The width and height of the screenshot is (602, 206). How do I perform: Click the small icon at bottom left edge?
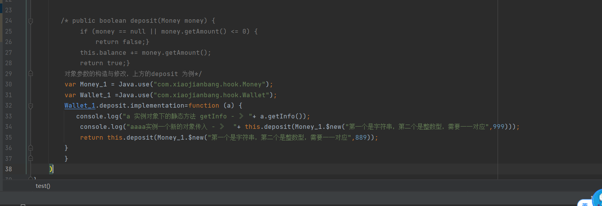(23, 205)
